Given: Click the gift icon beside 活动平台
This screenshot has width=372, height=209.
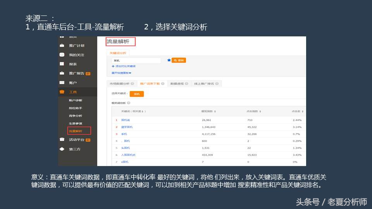Looking at the screenshot, I should coord(62,140).
